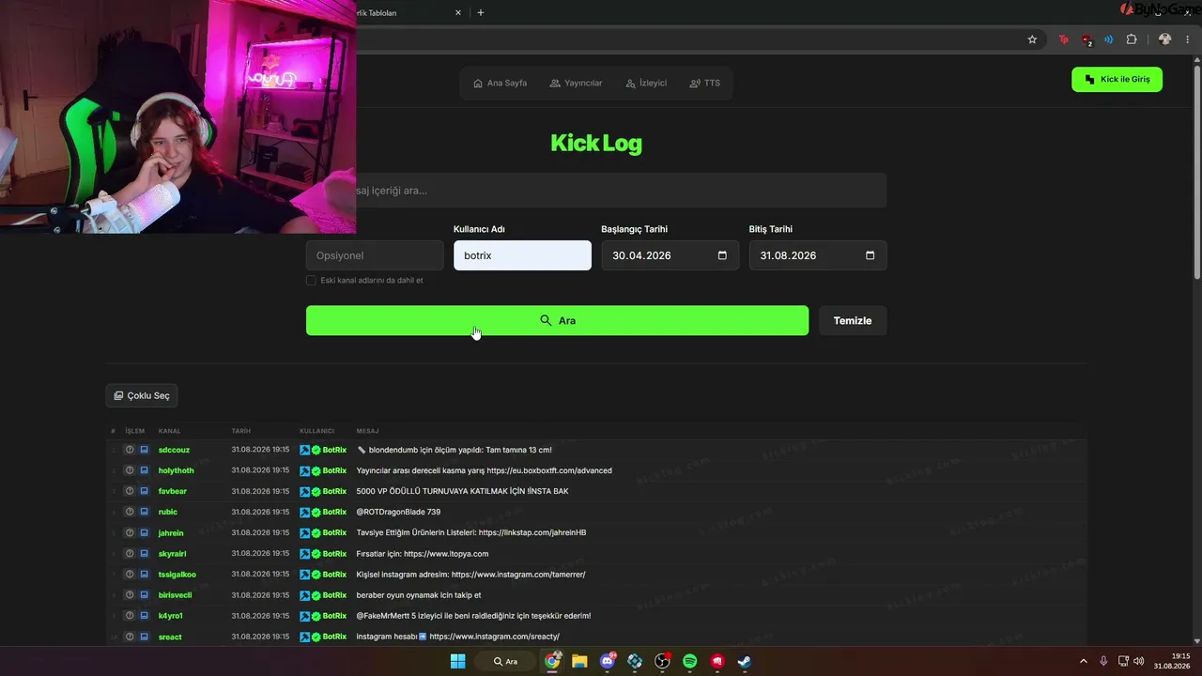
Task: Click the Temizle button
Action: click(853, 320)
